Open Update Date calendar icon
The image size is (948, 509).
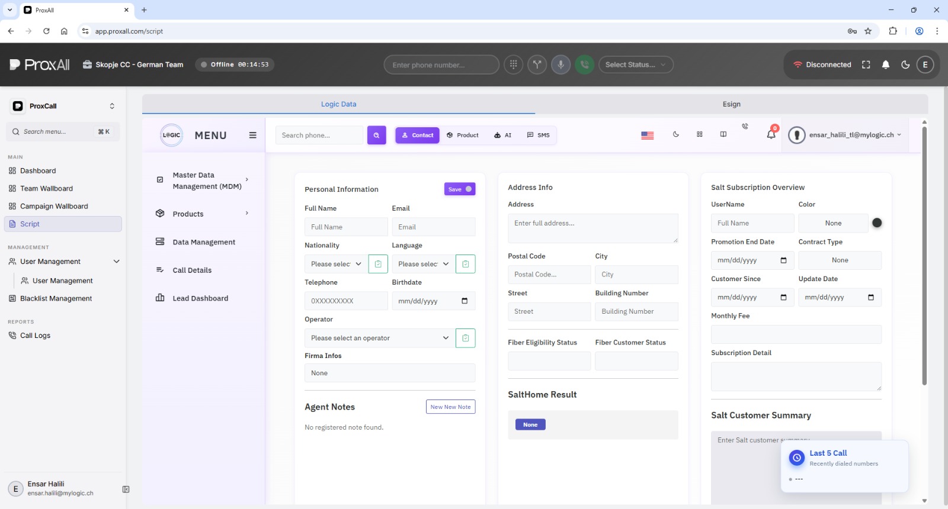coord(871,297)
